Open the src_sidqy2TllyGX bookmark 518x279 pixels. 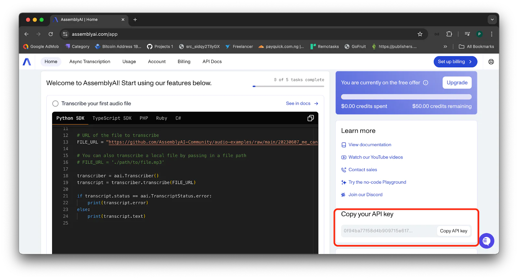(199, 47)
